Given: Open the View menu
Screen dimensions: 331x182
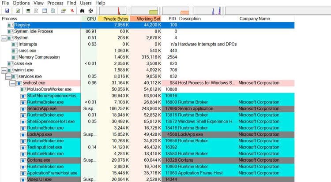Looking at the screenshot, I should pyautogui.click(x=38, y=3).
